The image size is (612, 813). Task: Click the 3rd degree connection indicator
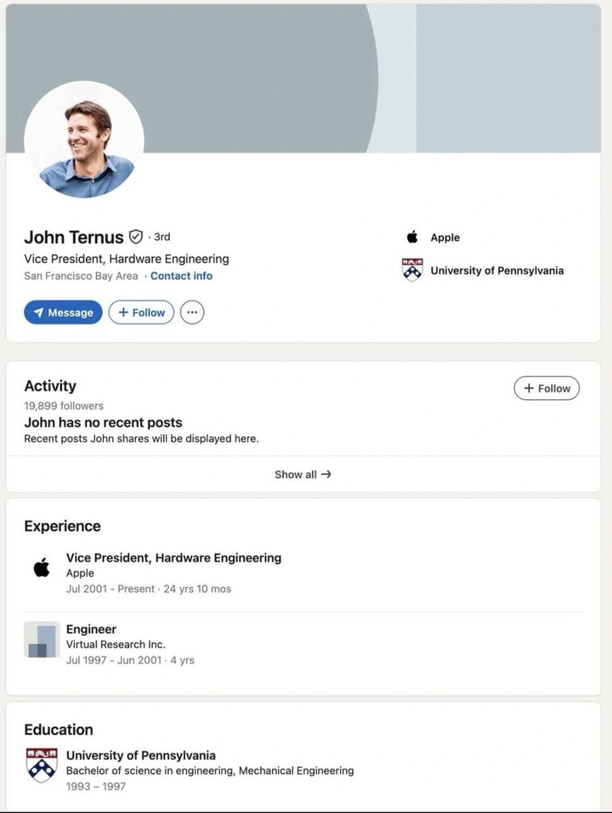[162, 237]
